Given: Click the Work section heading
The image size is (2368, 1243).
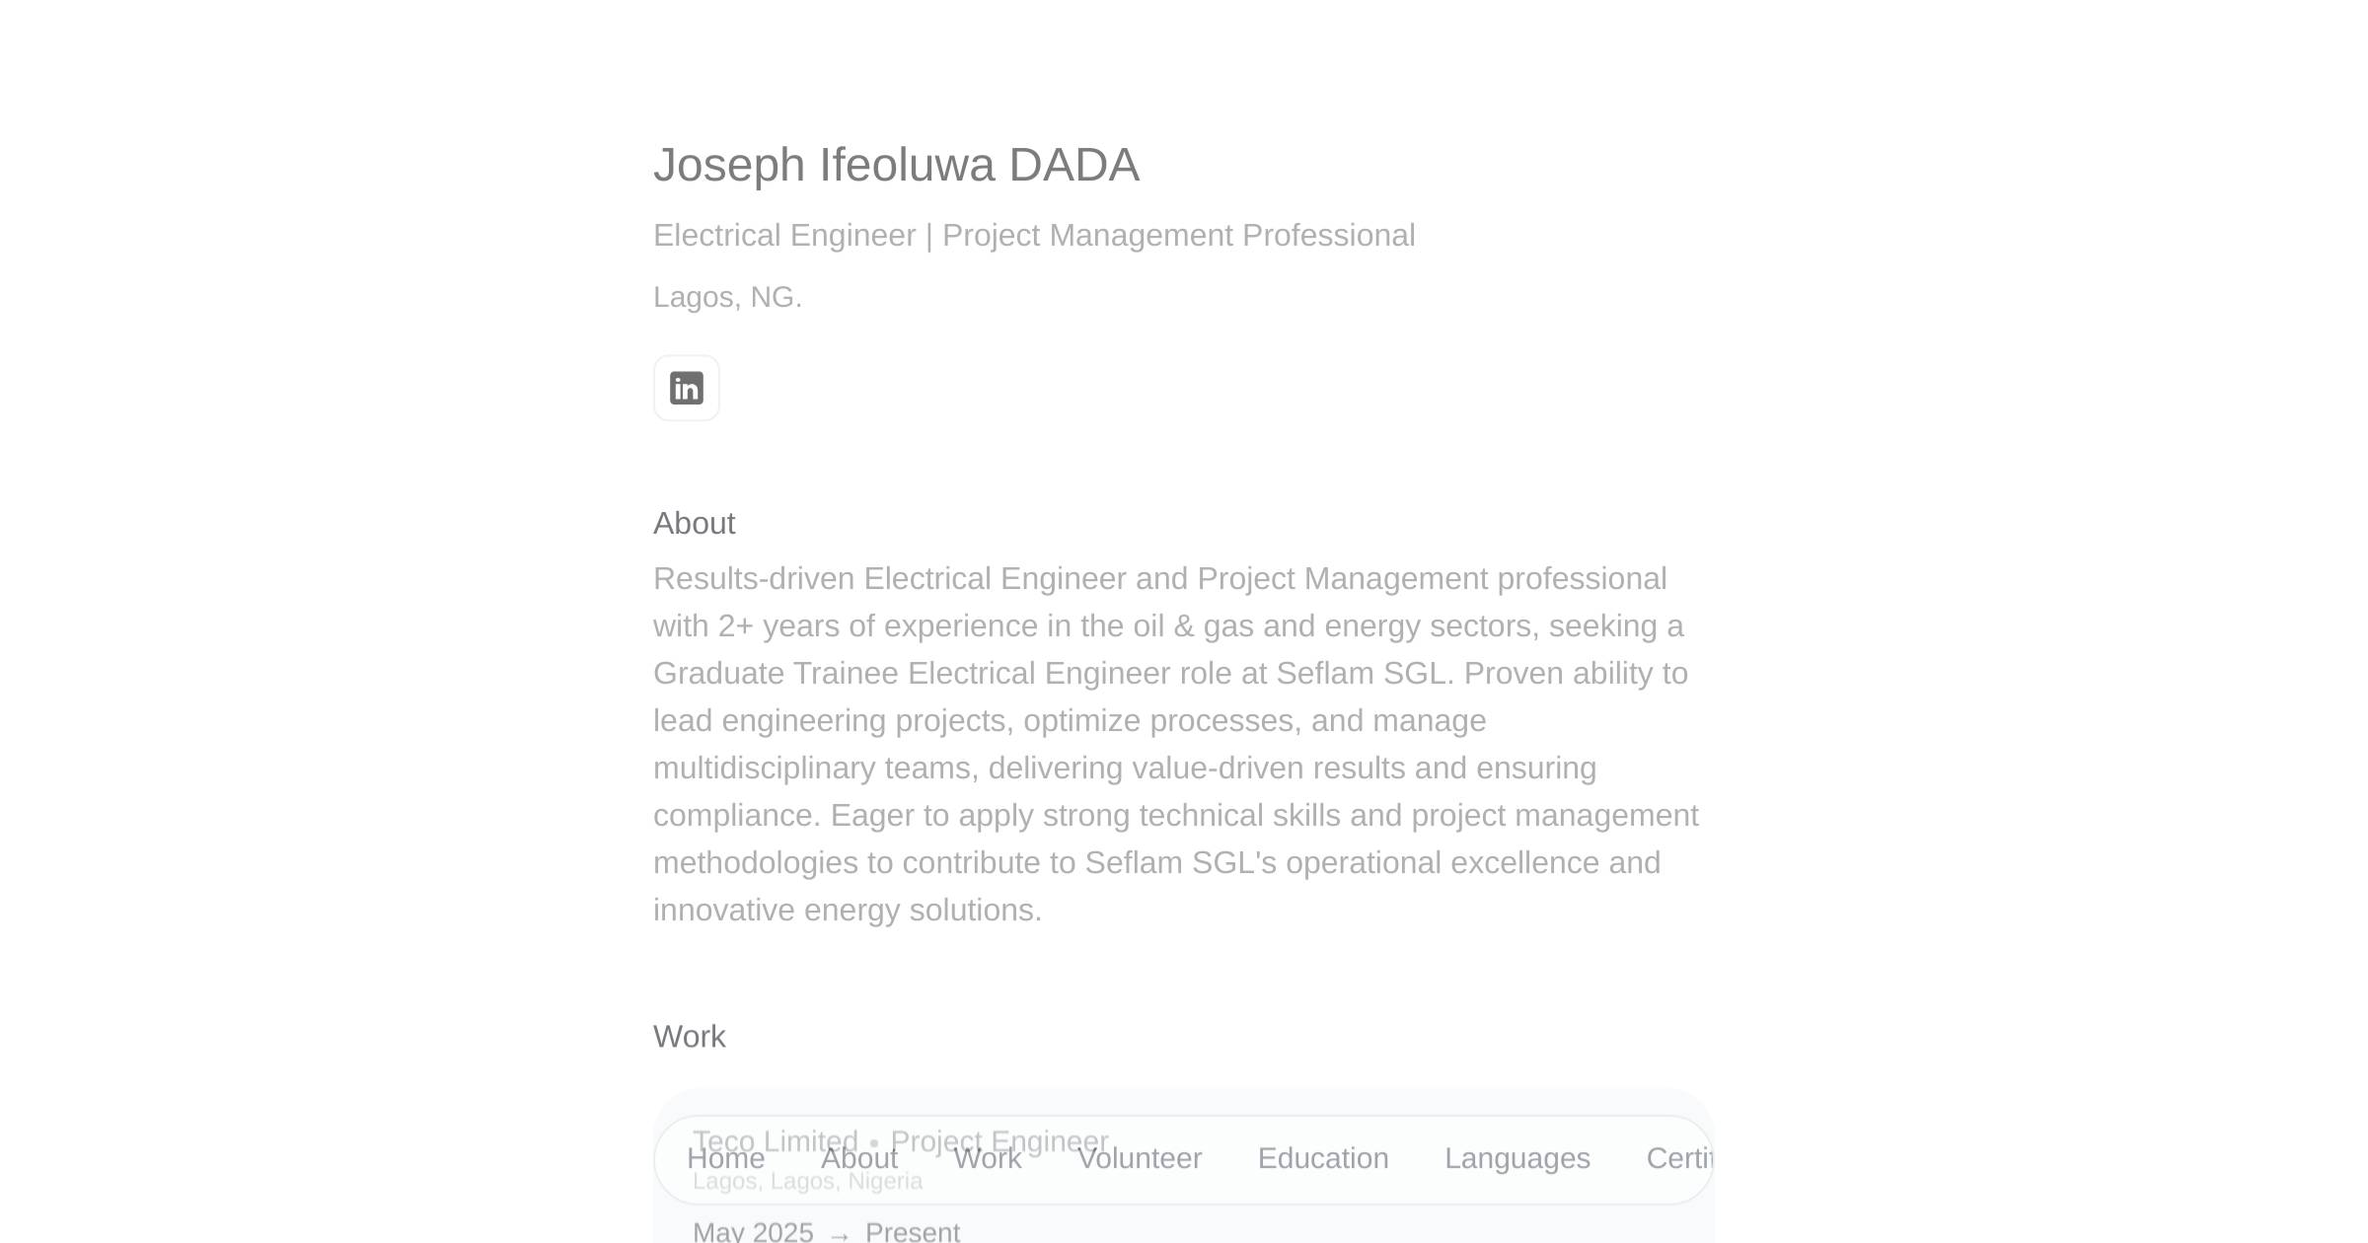Looking at the screenshot, I should [689, 1037].
